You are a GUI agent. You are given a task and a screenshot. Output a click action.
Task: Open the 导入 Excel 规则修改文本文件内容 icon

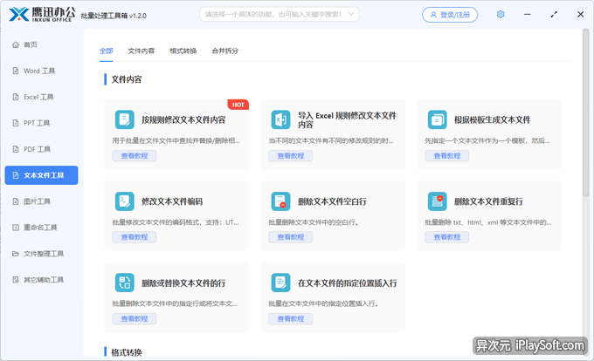point(280,119)
